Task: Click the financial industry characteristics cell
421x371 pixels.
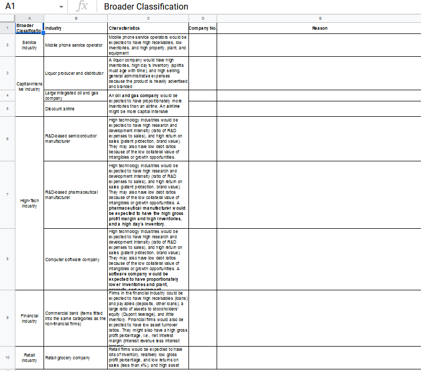Action: (x=148, y=318)
